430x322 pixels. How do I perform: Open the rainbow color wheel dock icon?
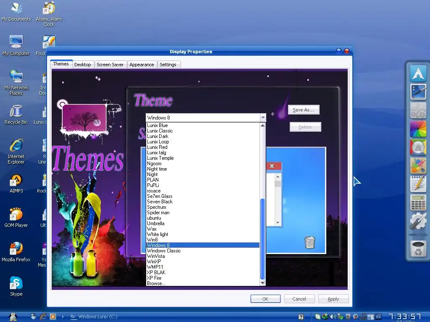(418, 129)
